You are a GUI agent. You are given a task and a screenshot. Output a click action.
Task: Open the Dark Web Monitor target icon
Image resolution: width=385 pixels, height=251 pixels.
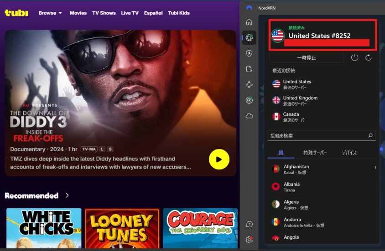249,100
